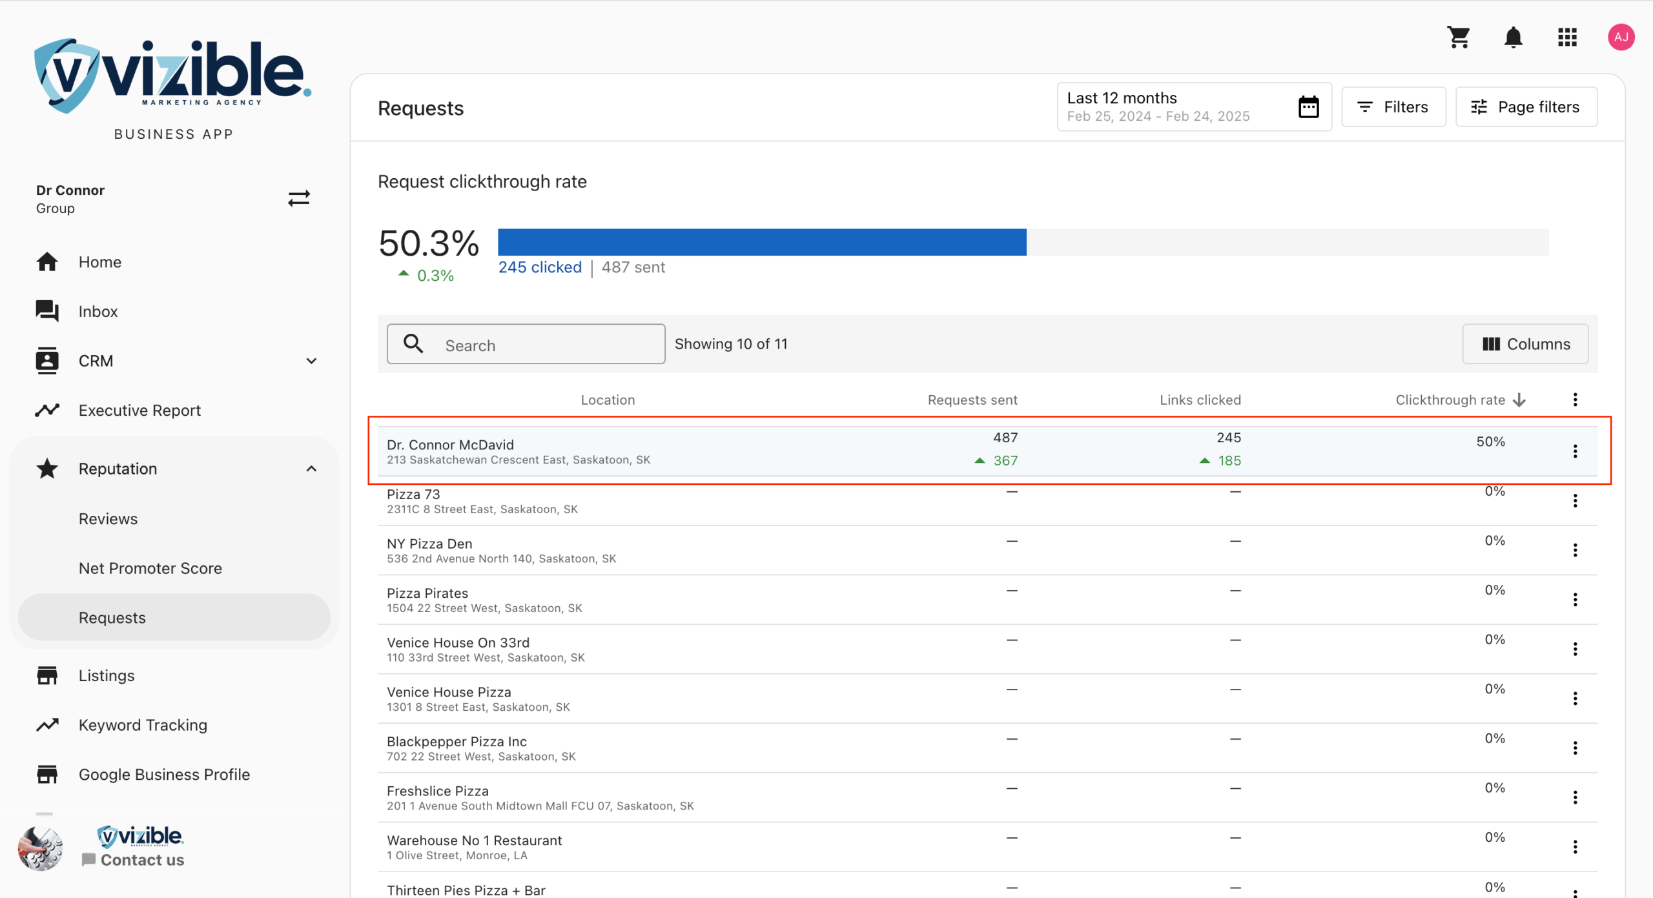Screen dimensions: 1653x898
Task: Open the table header three-dot menu
Action: (x=1575, y=400)
